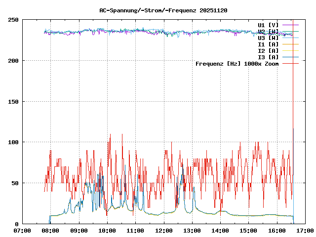This screenshot has height=237, width=316.
Task: Click the Frequenz [Hz] 1000x Zoom legend text
Action: click(x=237, y=64)
